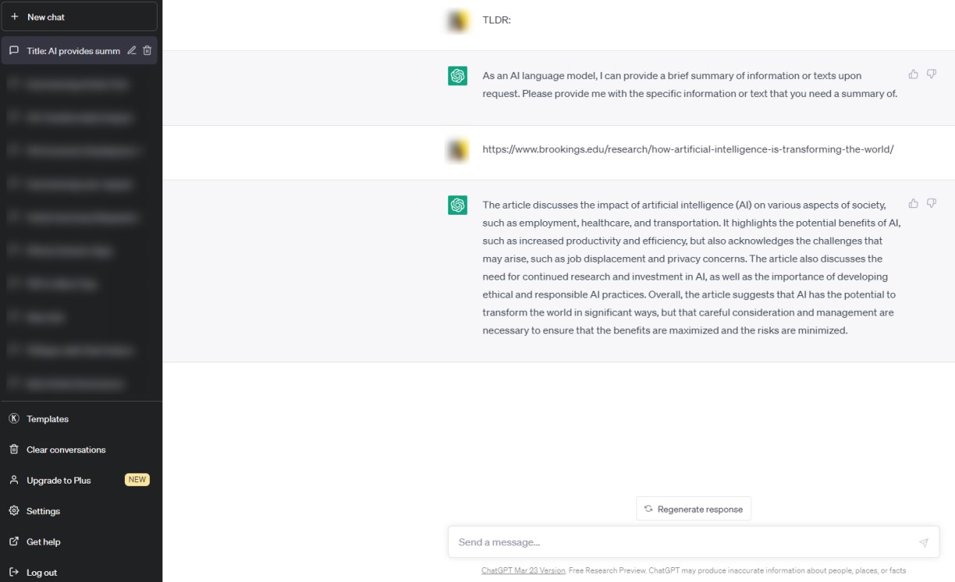Click the Clear conversations trash icon
The width and height of the screenshot is (955, 582).
(13, 449)
